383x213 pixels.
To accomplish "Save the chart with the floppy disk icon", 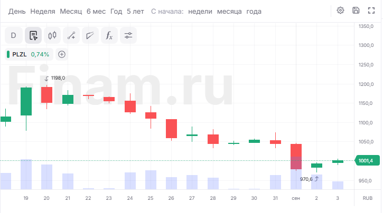I will tap(356, 10).
